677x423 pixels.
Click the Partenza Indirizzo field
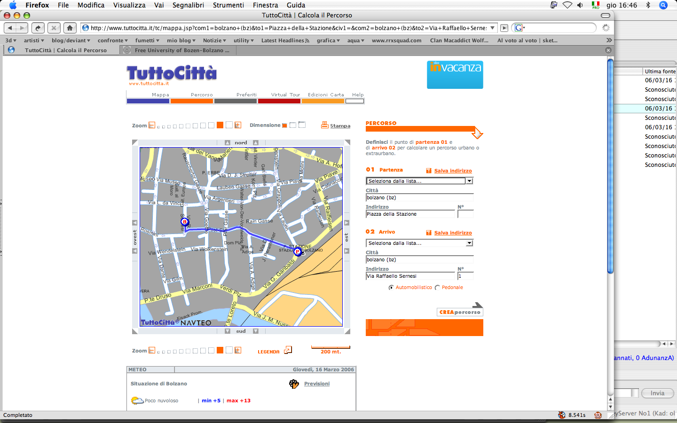tap(410, 214)
